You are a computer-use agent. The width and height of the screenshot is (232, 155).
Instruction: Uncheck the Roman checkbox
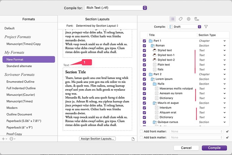point(144,45)
